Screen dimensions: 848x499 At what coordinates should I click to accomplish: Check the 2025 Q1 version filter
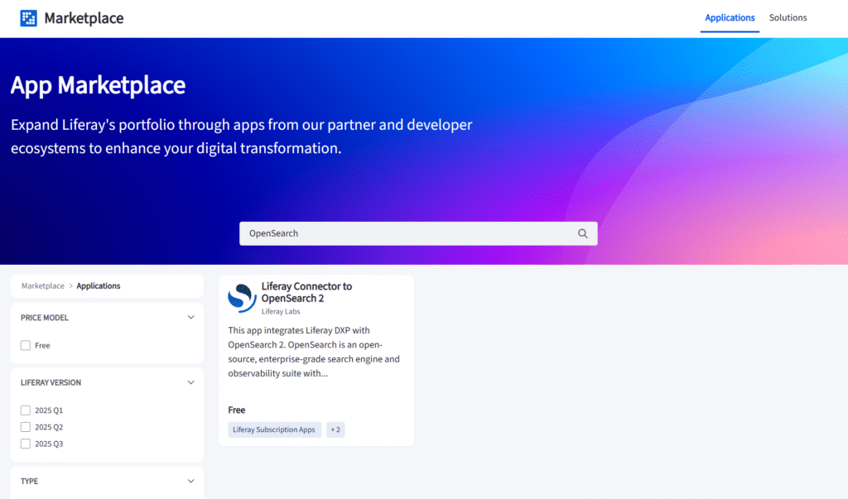(26, 410)
